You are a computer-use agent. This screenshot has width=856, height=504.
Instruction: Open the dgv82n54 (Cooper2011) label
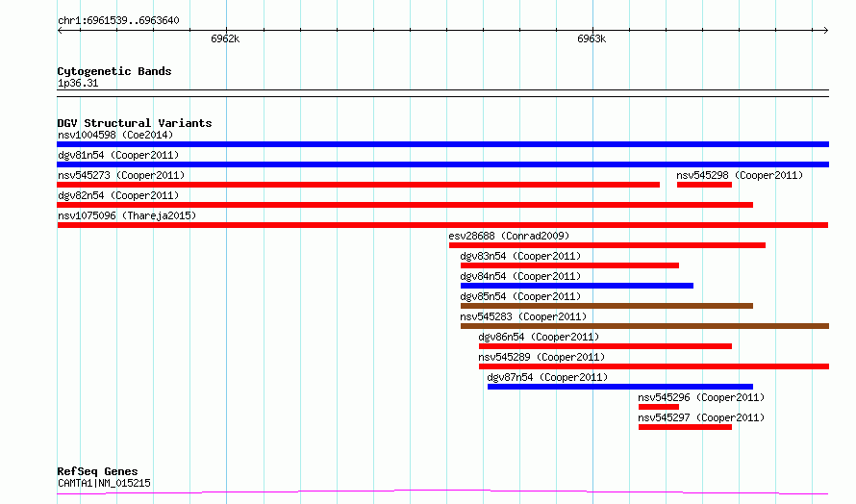tap(118, 195)
